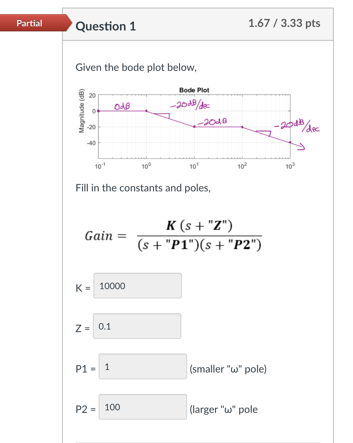Image resolution: width=353 pixels, height=443 pixels.
Task: Click inside the K value input field
Action: [137, 286]
